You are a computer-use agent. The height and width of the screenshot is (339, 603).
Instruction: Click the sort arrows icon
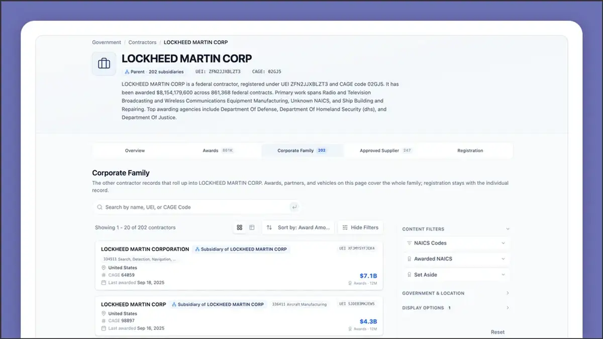(269, 228)
